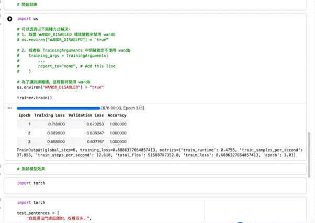Image resolution: width=315 pixels, height=223 pixels.
Task: Run the import os code cell
Action: 9,19
